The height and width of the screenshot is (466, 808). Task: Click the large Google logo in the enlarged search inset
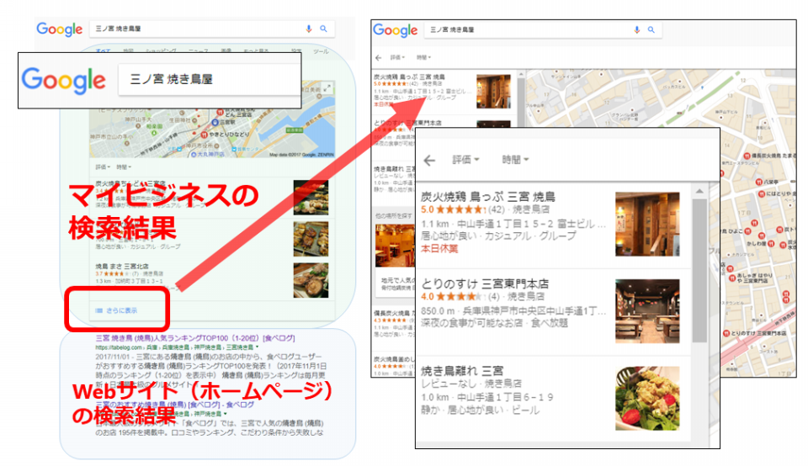click(63, 80)
